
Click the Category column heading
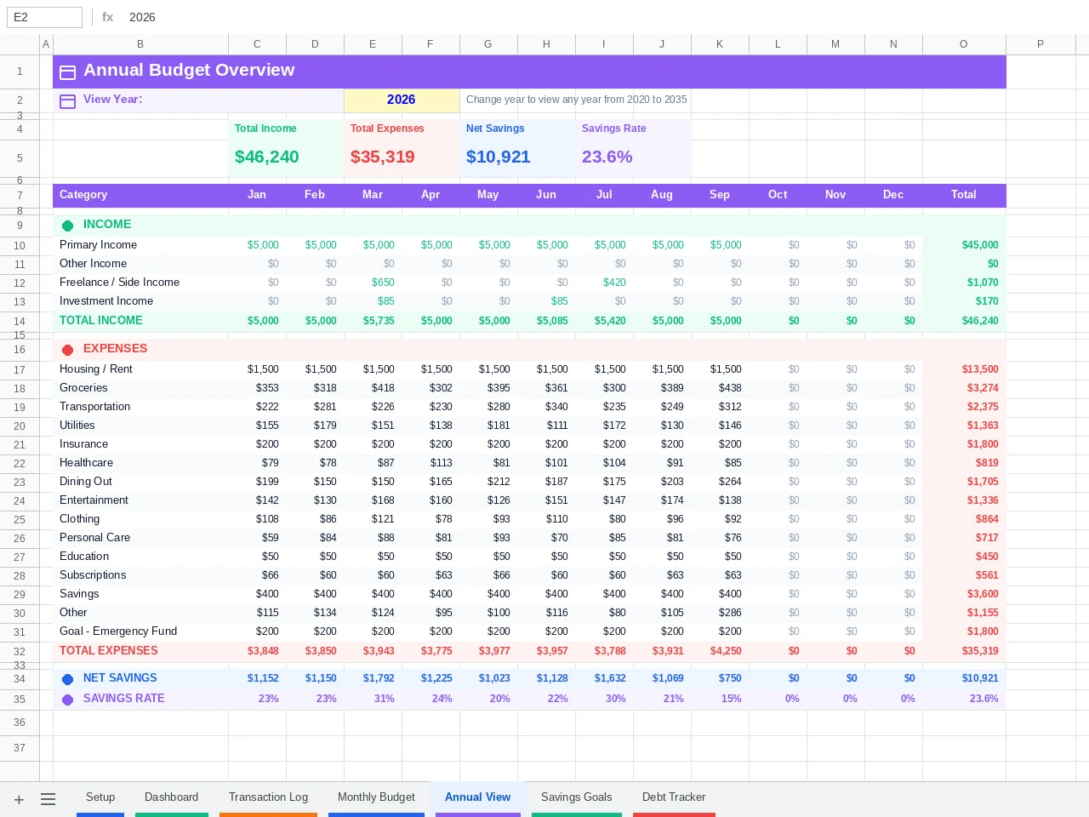pyautogui.click(x=83, y=195)
